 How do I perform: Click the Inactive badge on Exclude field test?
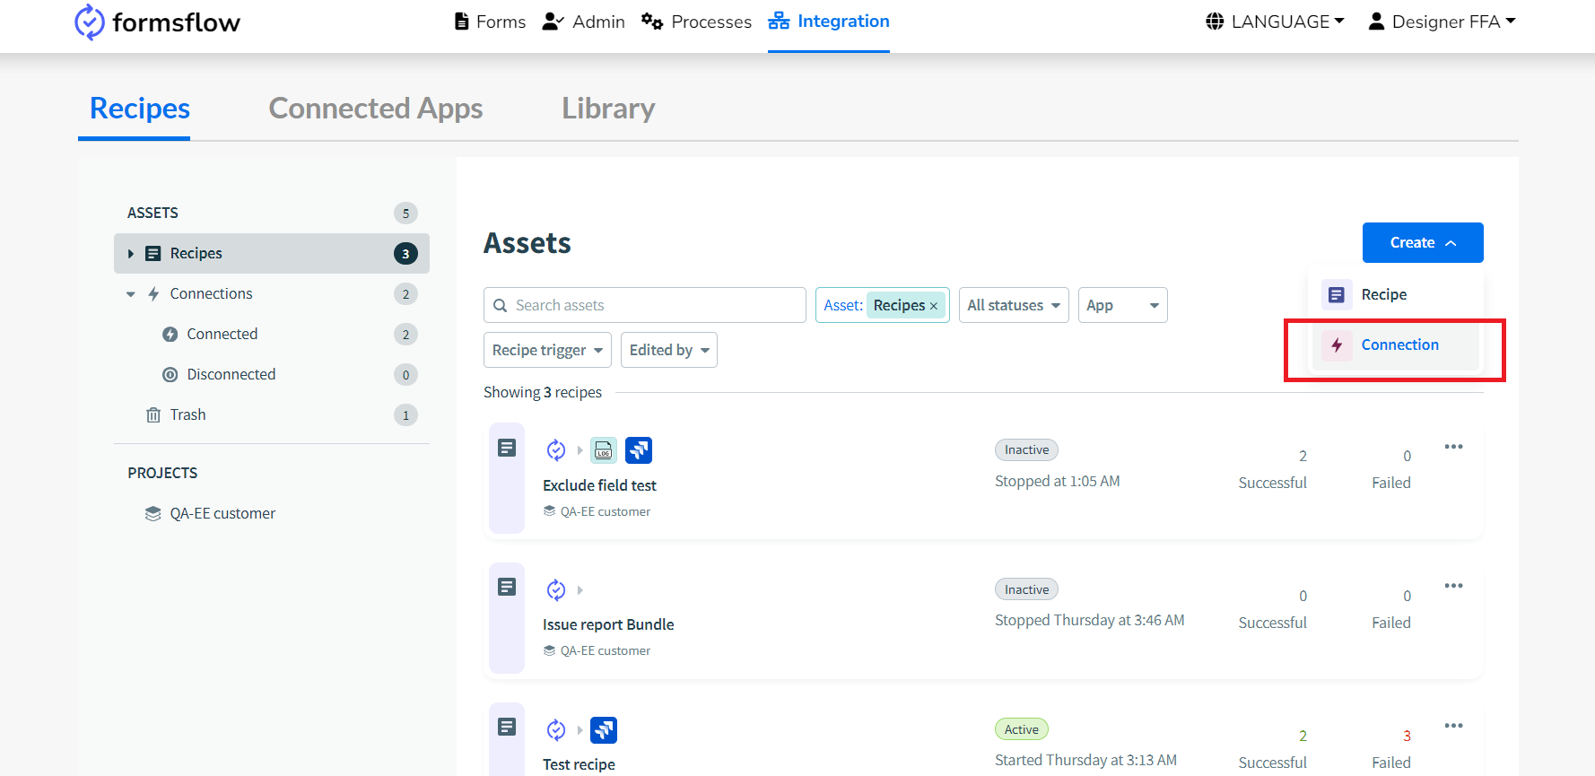click(x=1026, y=449)
